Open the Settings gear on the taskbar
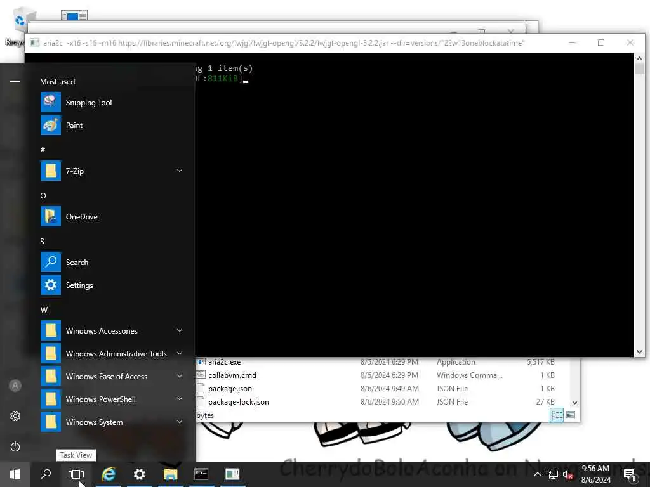The height and width of the screenshot is (487, 650). point(139,474)
